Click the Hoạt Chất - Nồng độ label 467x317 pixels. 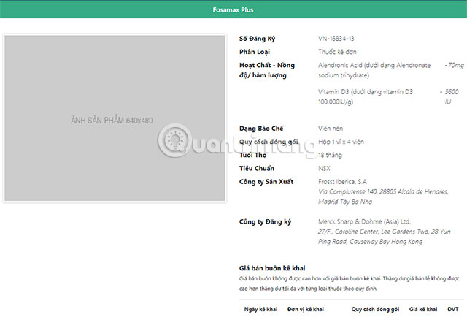267,70
